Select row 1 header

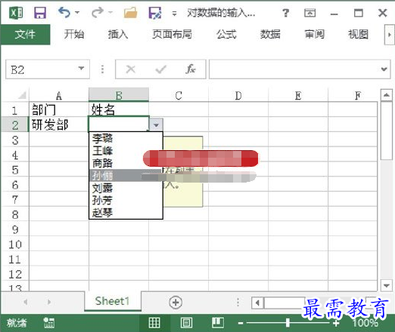15,110
